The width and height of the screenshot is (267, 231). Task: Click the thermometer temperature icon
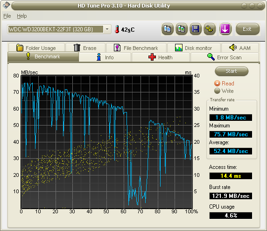tap(117, 29)
